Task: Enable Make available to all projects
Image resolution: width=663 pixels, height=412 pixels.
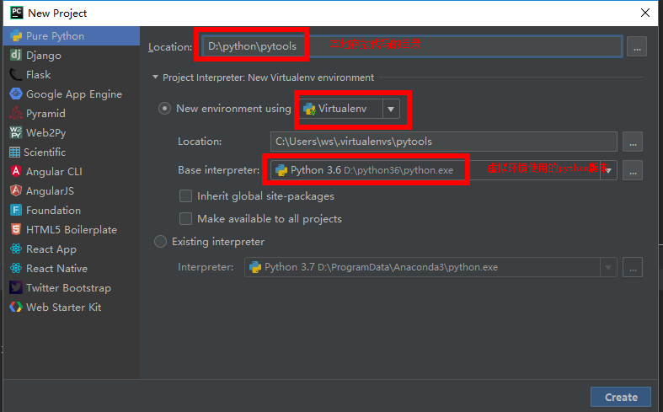Action: pos(185,219)
